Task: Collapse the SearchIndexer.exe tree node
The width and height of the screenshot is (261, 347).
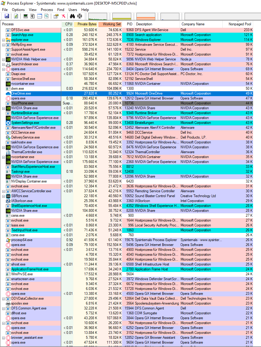Action: (x=3, y=64)
